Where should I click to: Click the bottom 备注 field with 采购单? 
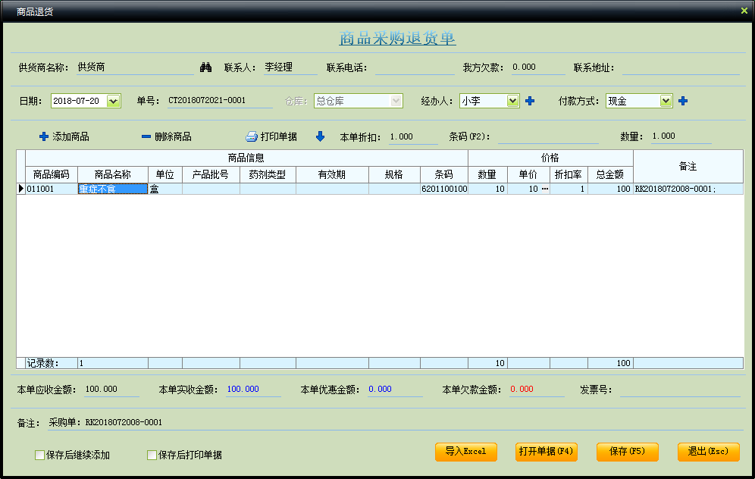pyautogui.click(x=396, y=423)
